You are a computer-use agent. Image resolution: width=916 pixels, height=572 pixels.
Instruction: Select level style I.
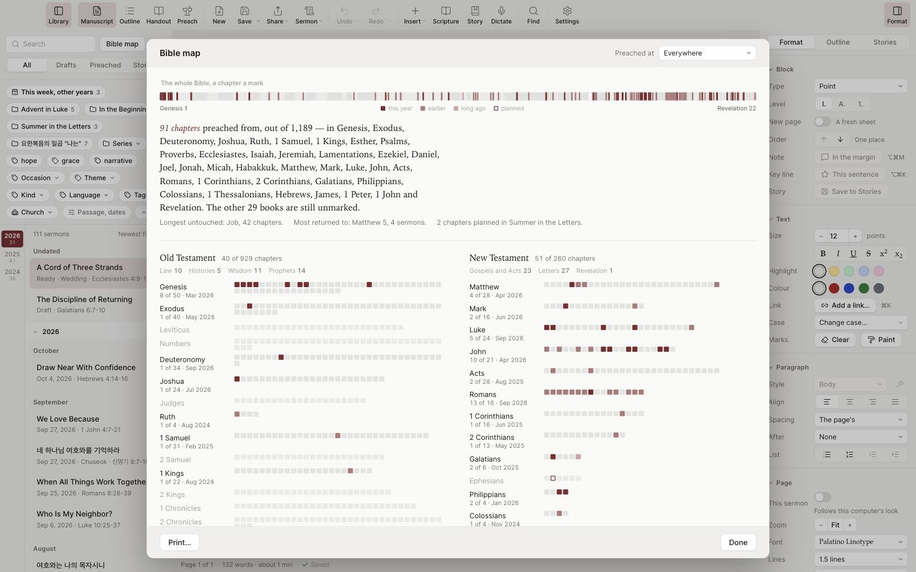[824, 104]
